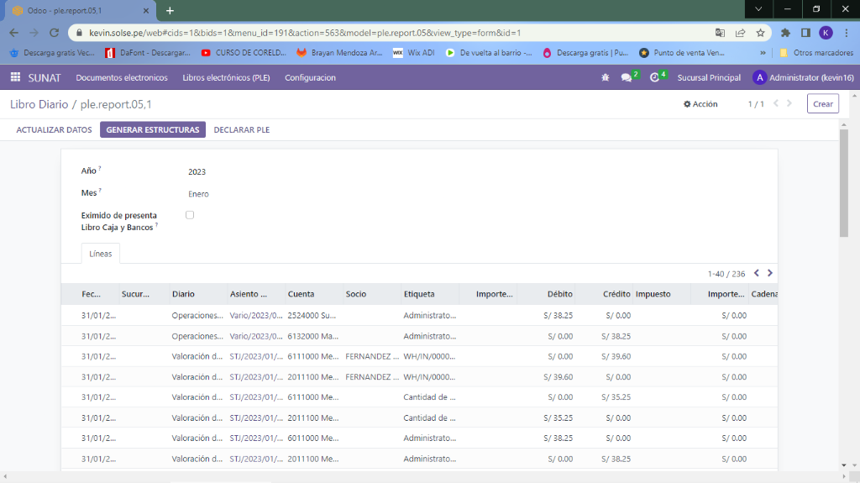This screenshot has width=860, height=483.
Task: Open browser extensions puzzle icon
Action: tap(785, 33)
